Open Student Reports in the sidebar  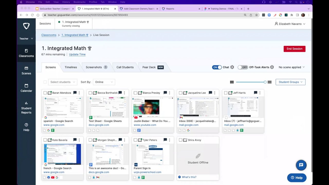tap(26, 108)
